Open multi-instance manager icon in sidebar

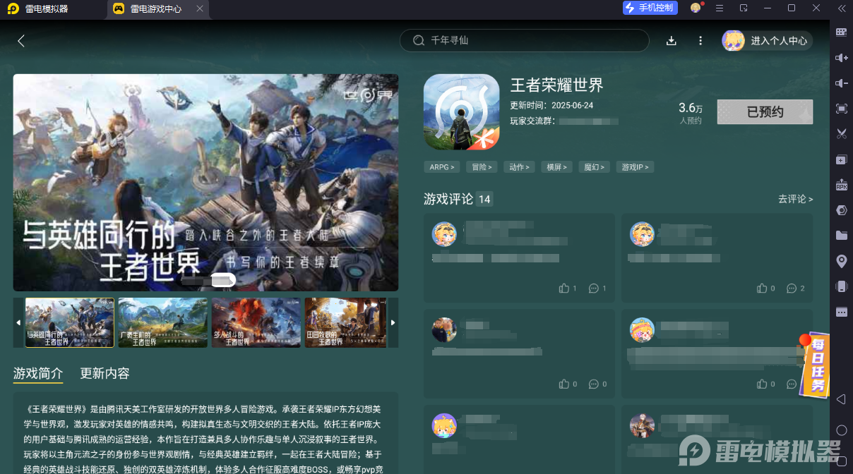point(841,160)
